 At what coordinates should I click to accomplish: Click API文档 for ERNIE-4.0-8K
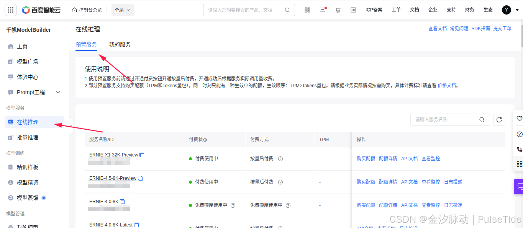[x=410, y=205]
